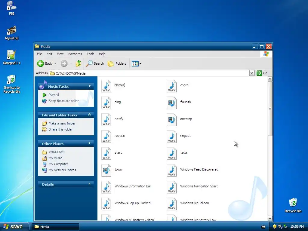Open the Tools menu

click(x=90, y=54)
